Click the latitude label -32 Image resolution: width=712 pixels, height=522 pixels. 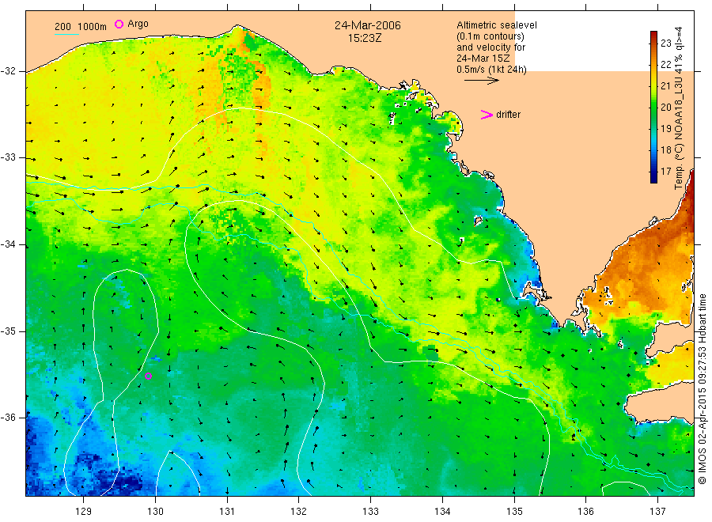[8, 71]
